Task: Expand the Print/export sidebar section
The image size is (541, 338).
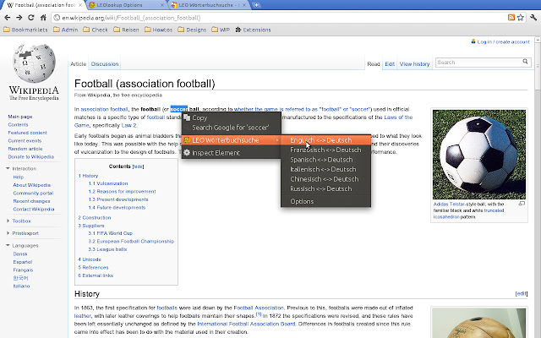Action: click(8, 233)
